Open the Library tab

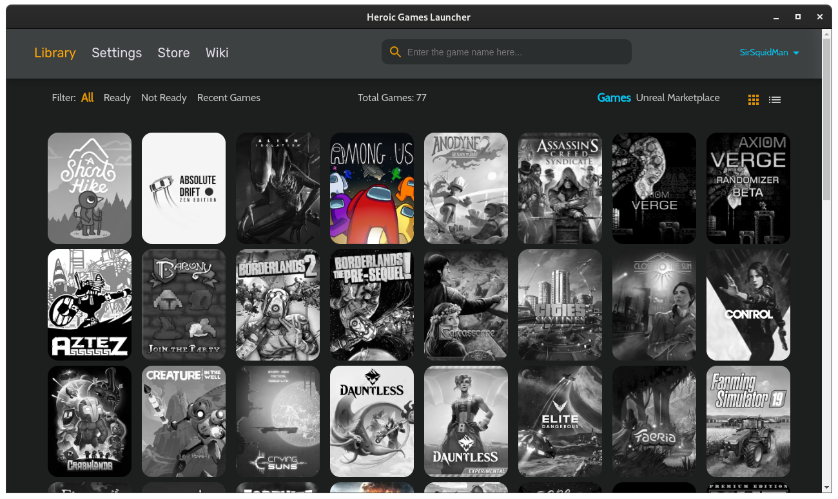(x=55, y=53)
